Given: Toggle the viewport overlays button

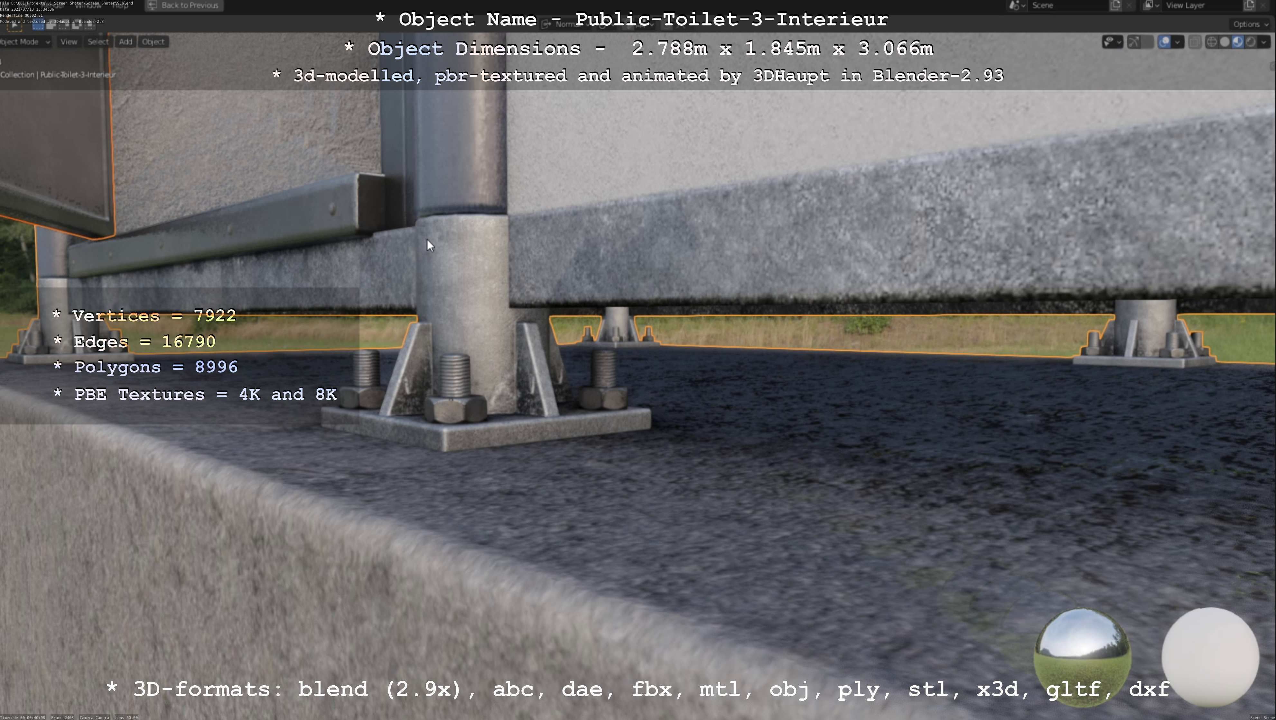Looking at the screenshot, I should coord(1164,42).
